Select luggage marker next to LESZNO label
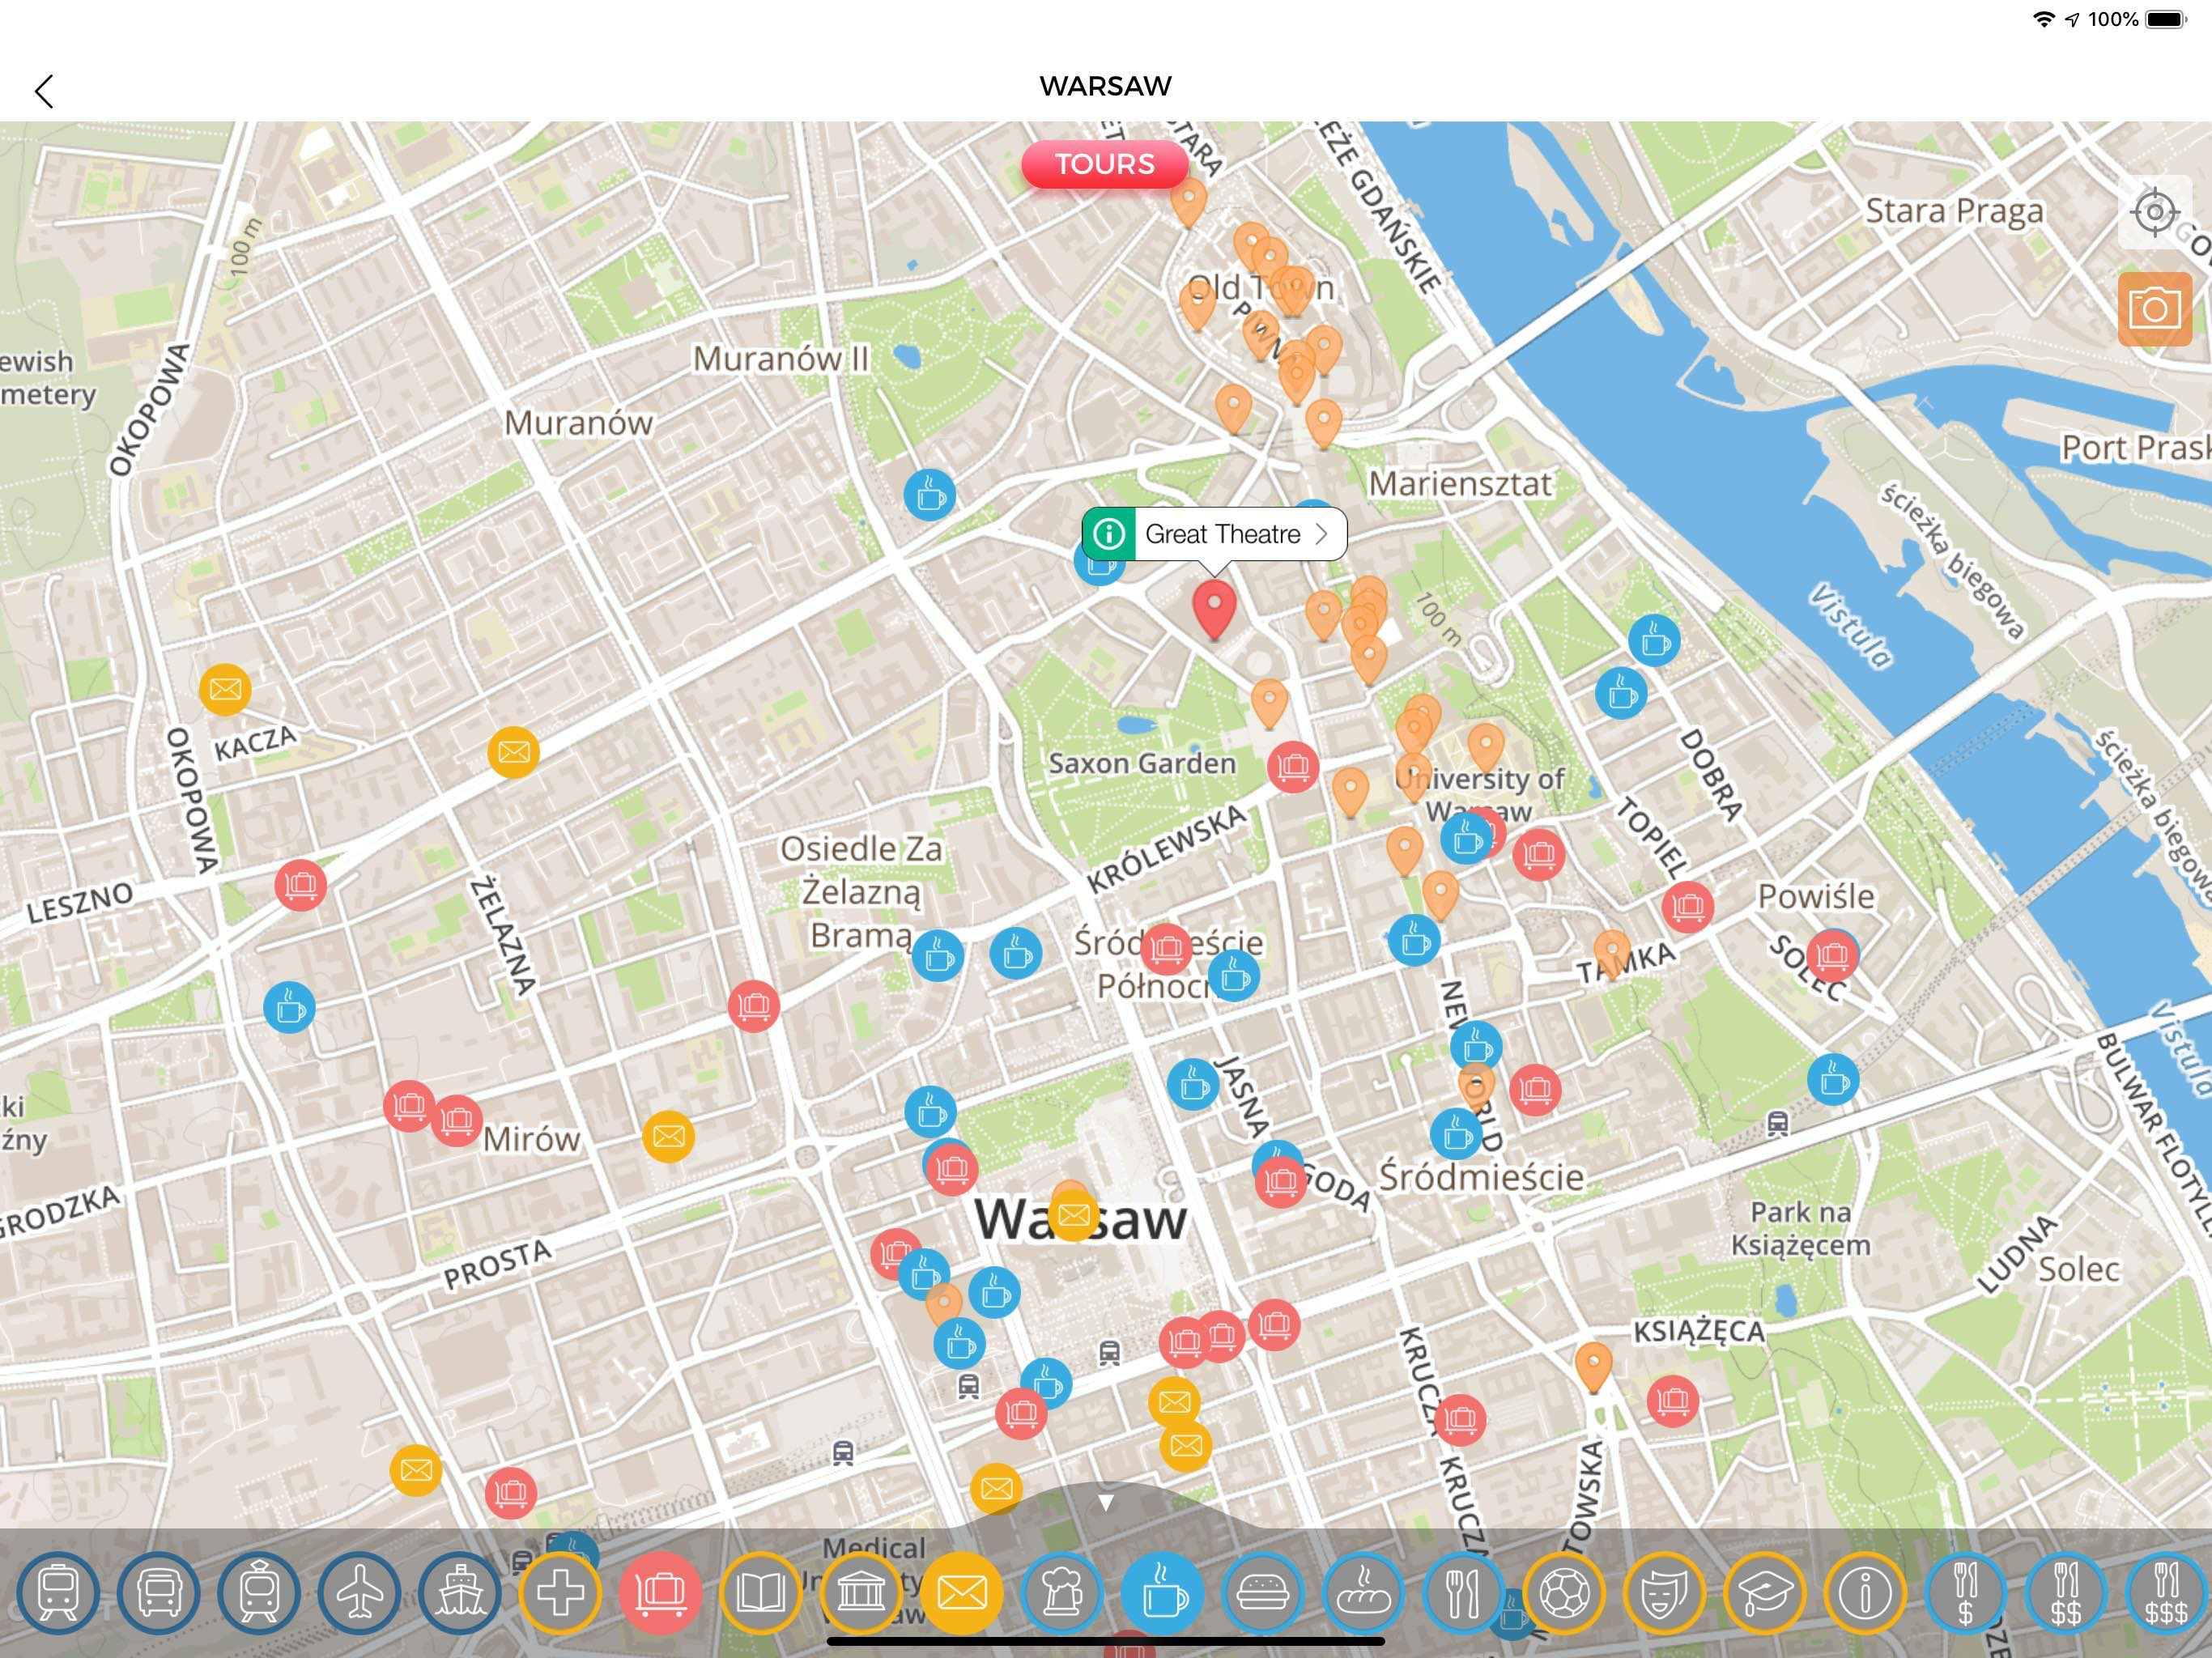Viewport: 2212px width, 1658px height. [x=301, y=884]
